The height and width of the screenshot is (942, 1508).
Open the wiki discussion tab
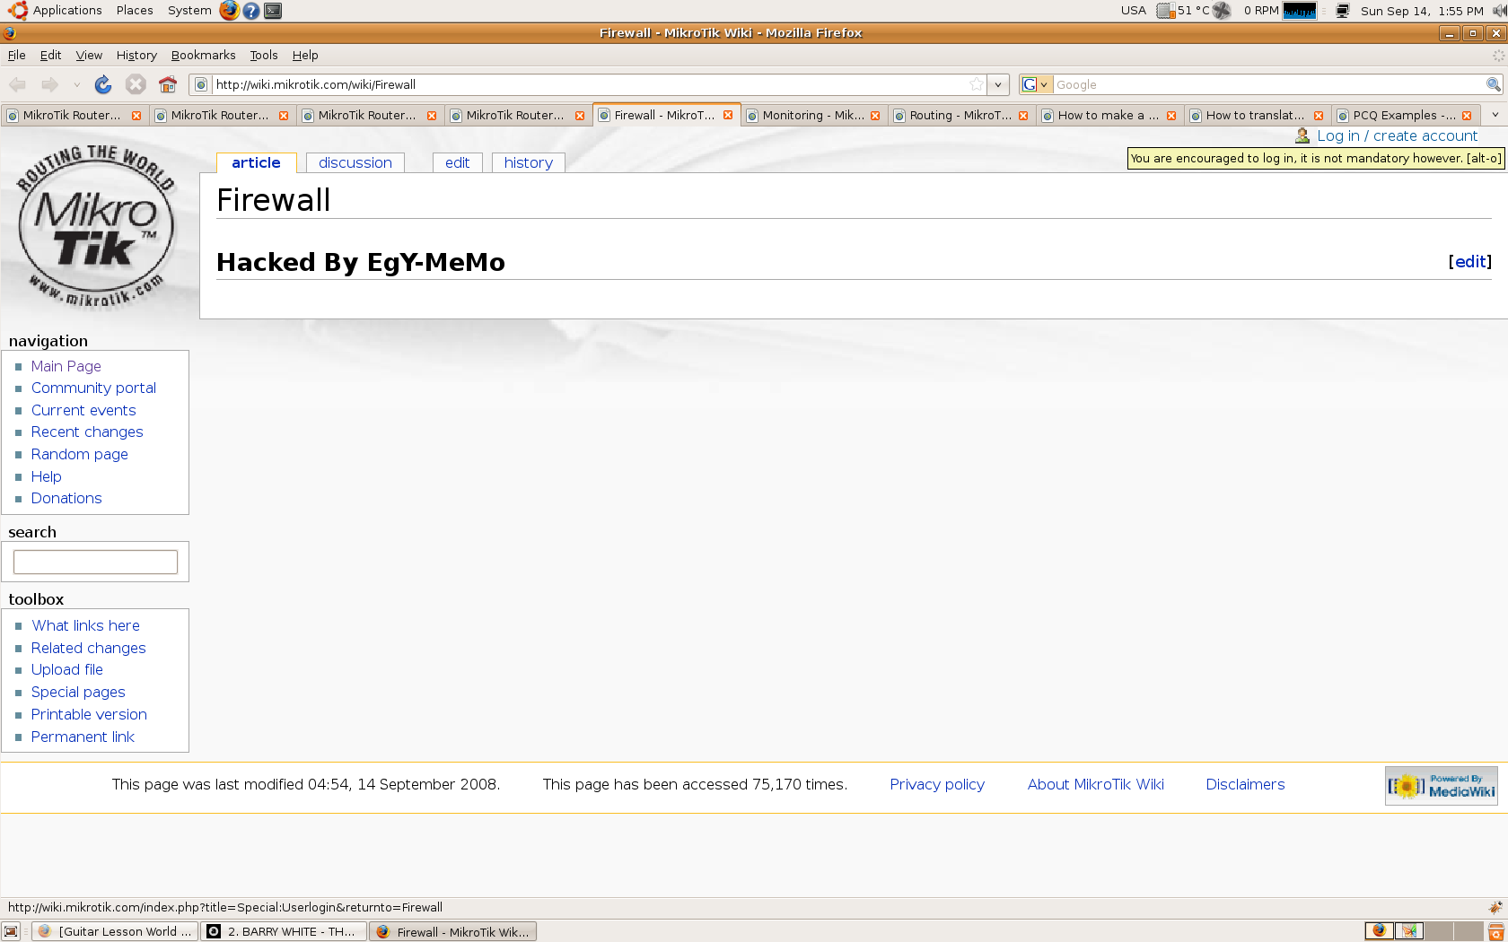(355, 162)
